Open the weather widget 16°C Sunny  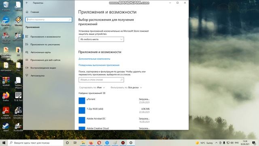click(x=204, y=143)
